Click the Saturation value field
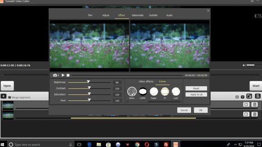Screen dimensions: 262x147 pyautogui.click(x=117, y=95)
